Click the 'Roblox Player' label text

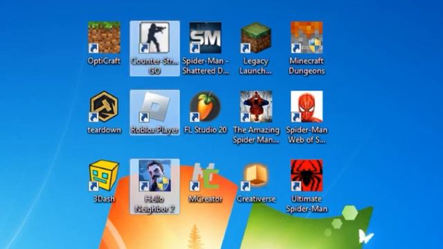click(154, 130)
